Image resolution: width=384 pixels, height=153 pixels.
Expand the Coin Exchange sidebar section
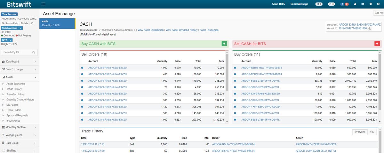19,69
